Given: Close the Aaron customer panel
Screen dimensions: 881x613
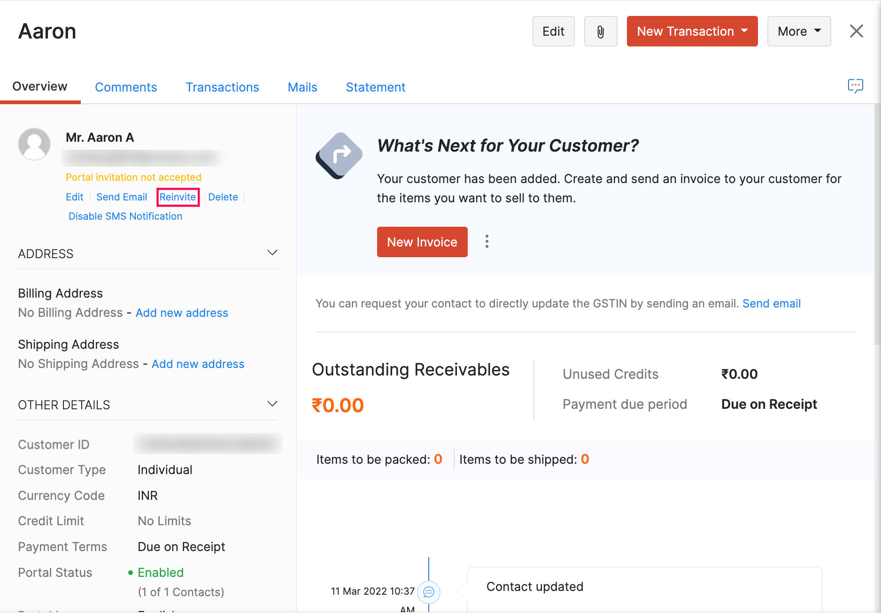Looking at the screenshot, I should (856, 31).
